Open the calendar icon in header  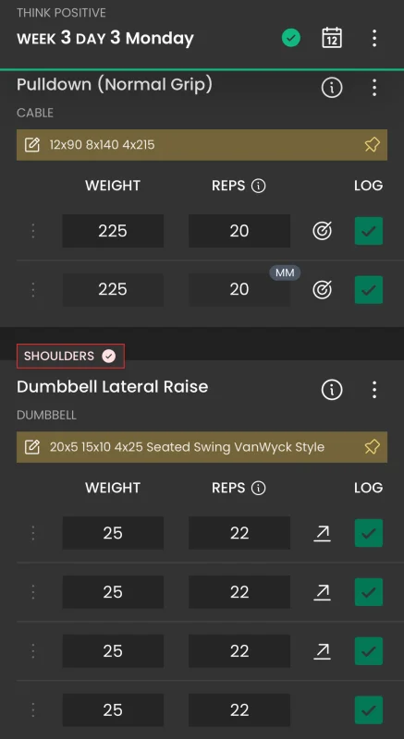tap(332, 38)
